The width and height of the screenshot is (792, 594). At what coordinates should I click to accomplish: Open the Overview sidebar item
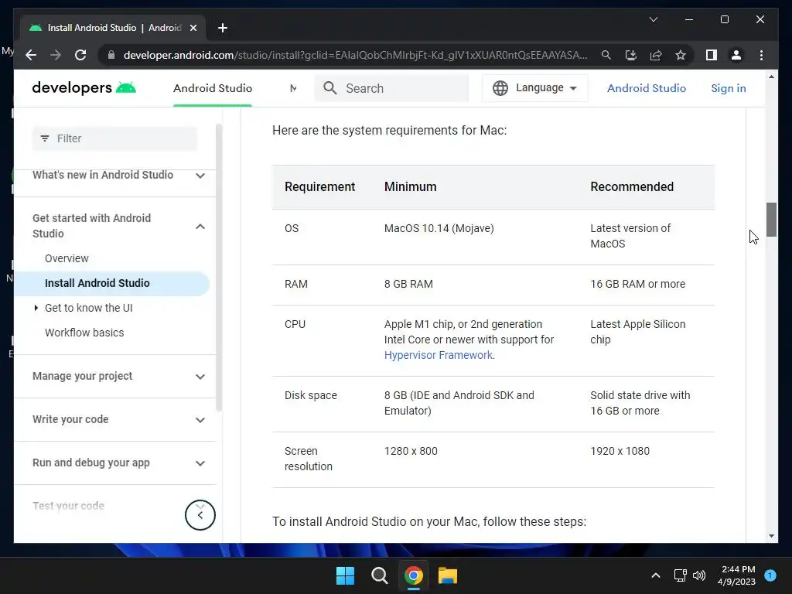click(x=67, y=258)
